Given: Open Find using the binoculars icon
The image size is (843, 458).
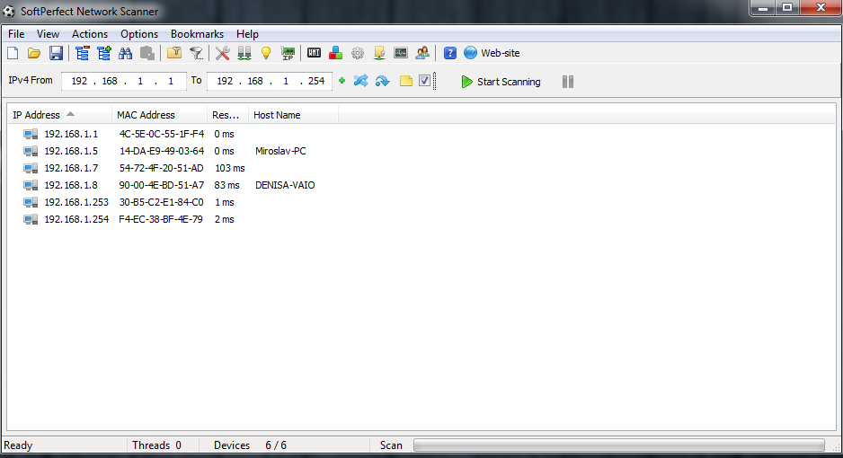Looking at the screenshot, I should 125,53.
